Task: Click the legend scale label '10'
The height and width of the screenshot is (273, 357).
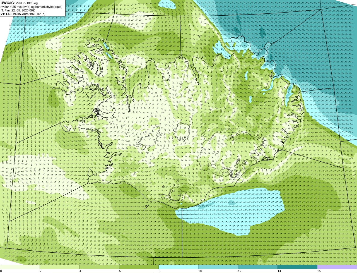Action: [200, 271]
